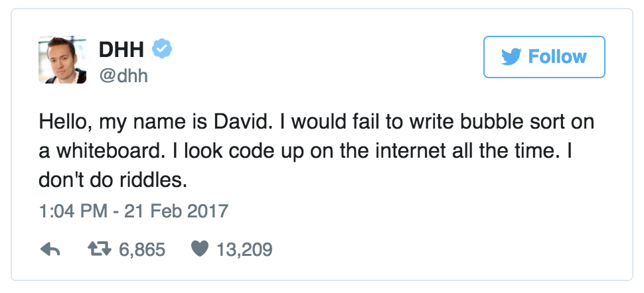Follow the DHH account
This screenshot has width=644, height=293.
(544, 56)
